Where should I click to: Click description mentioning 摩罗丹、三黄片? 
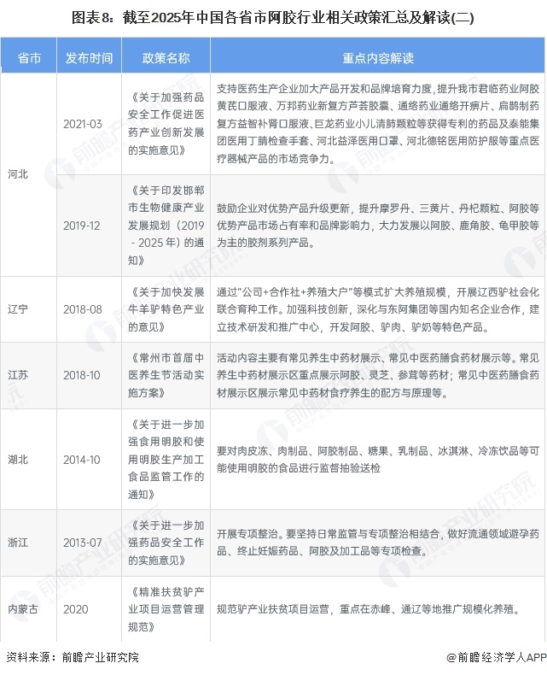click(377, 226)
